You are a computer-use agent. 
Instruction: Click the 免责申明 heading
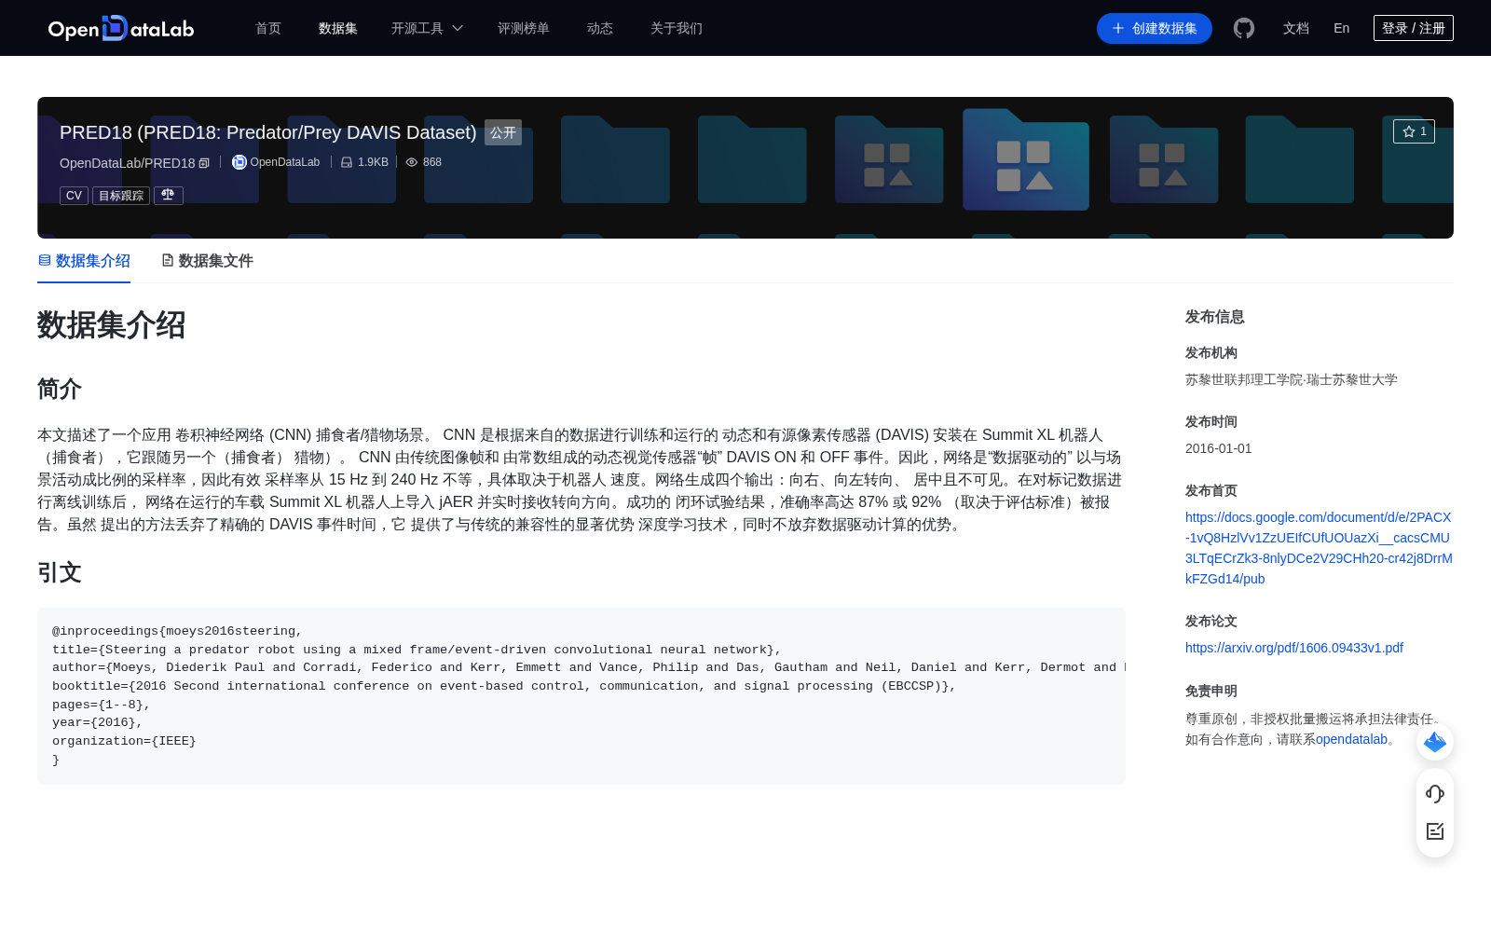[x=1211, y=691]
